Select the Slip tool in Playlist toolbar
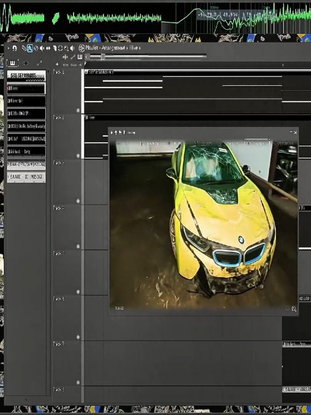 [48, 48]
